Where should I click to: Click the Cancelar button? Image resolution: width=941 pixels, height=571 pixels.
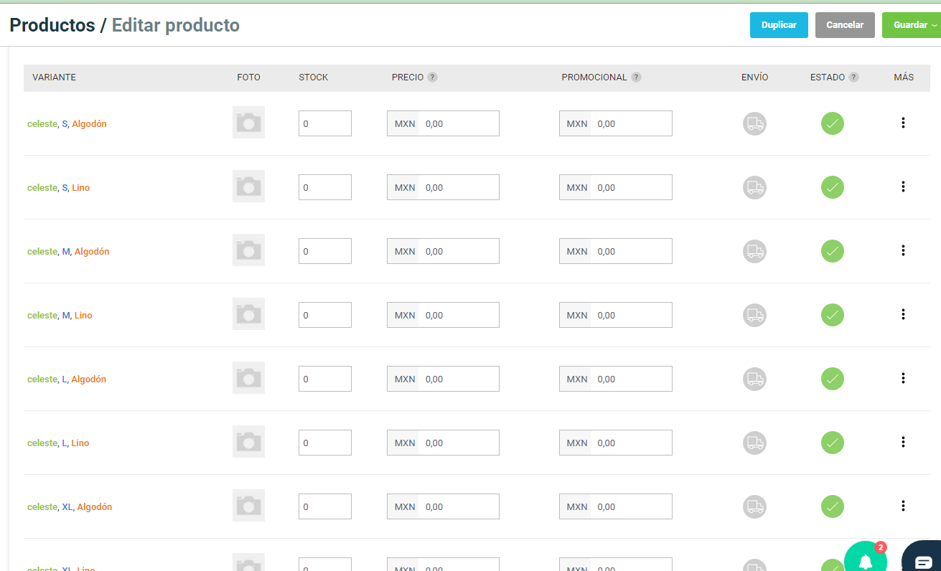tap(845, 25)
